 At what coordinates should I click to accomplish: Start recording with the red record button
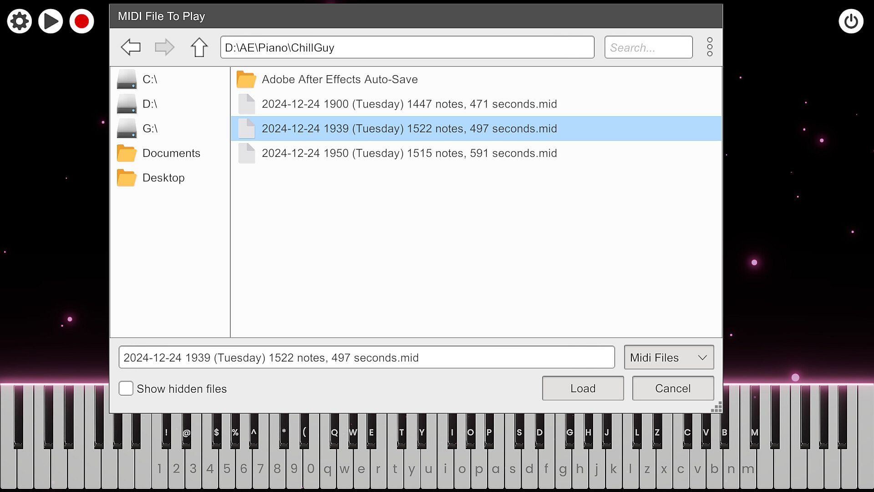pos(81,21)
